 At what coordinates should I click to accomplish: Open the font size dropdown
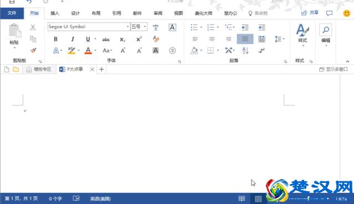[145, 27]
